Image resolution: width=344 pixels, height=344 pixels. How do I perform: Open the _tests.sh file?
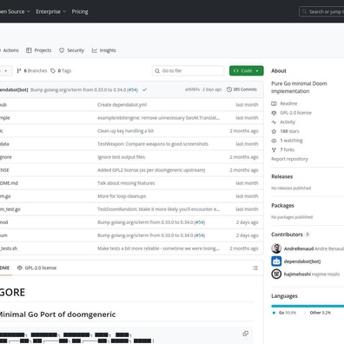pos(9,248)
